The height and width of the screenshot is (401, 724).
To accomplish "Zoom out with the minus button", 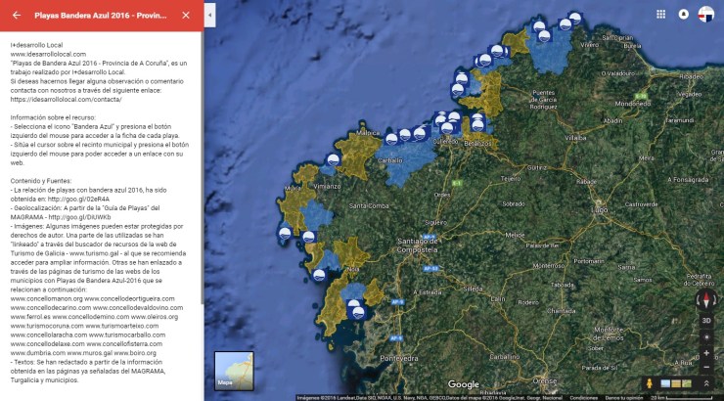I will point(706,368).
